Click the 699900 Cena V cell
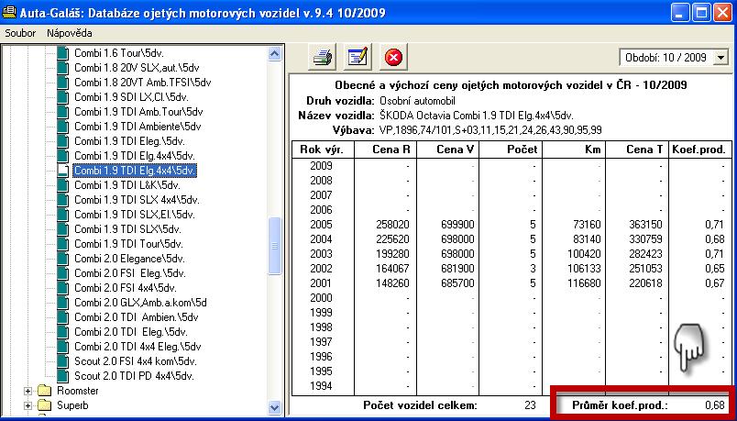 click(457, 225)
